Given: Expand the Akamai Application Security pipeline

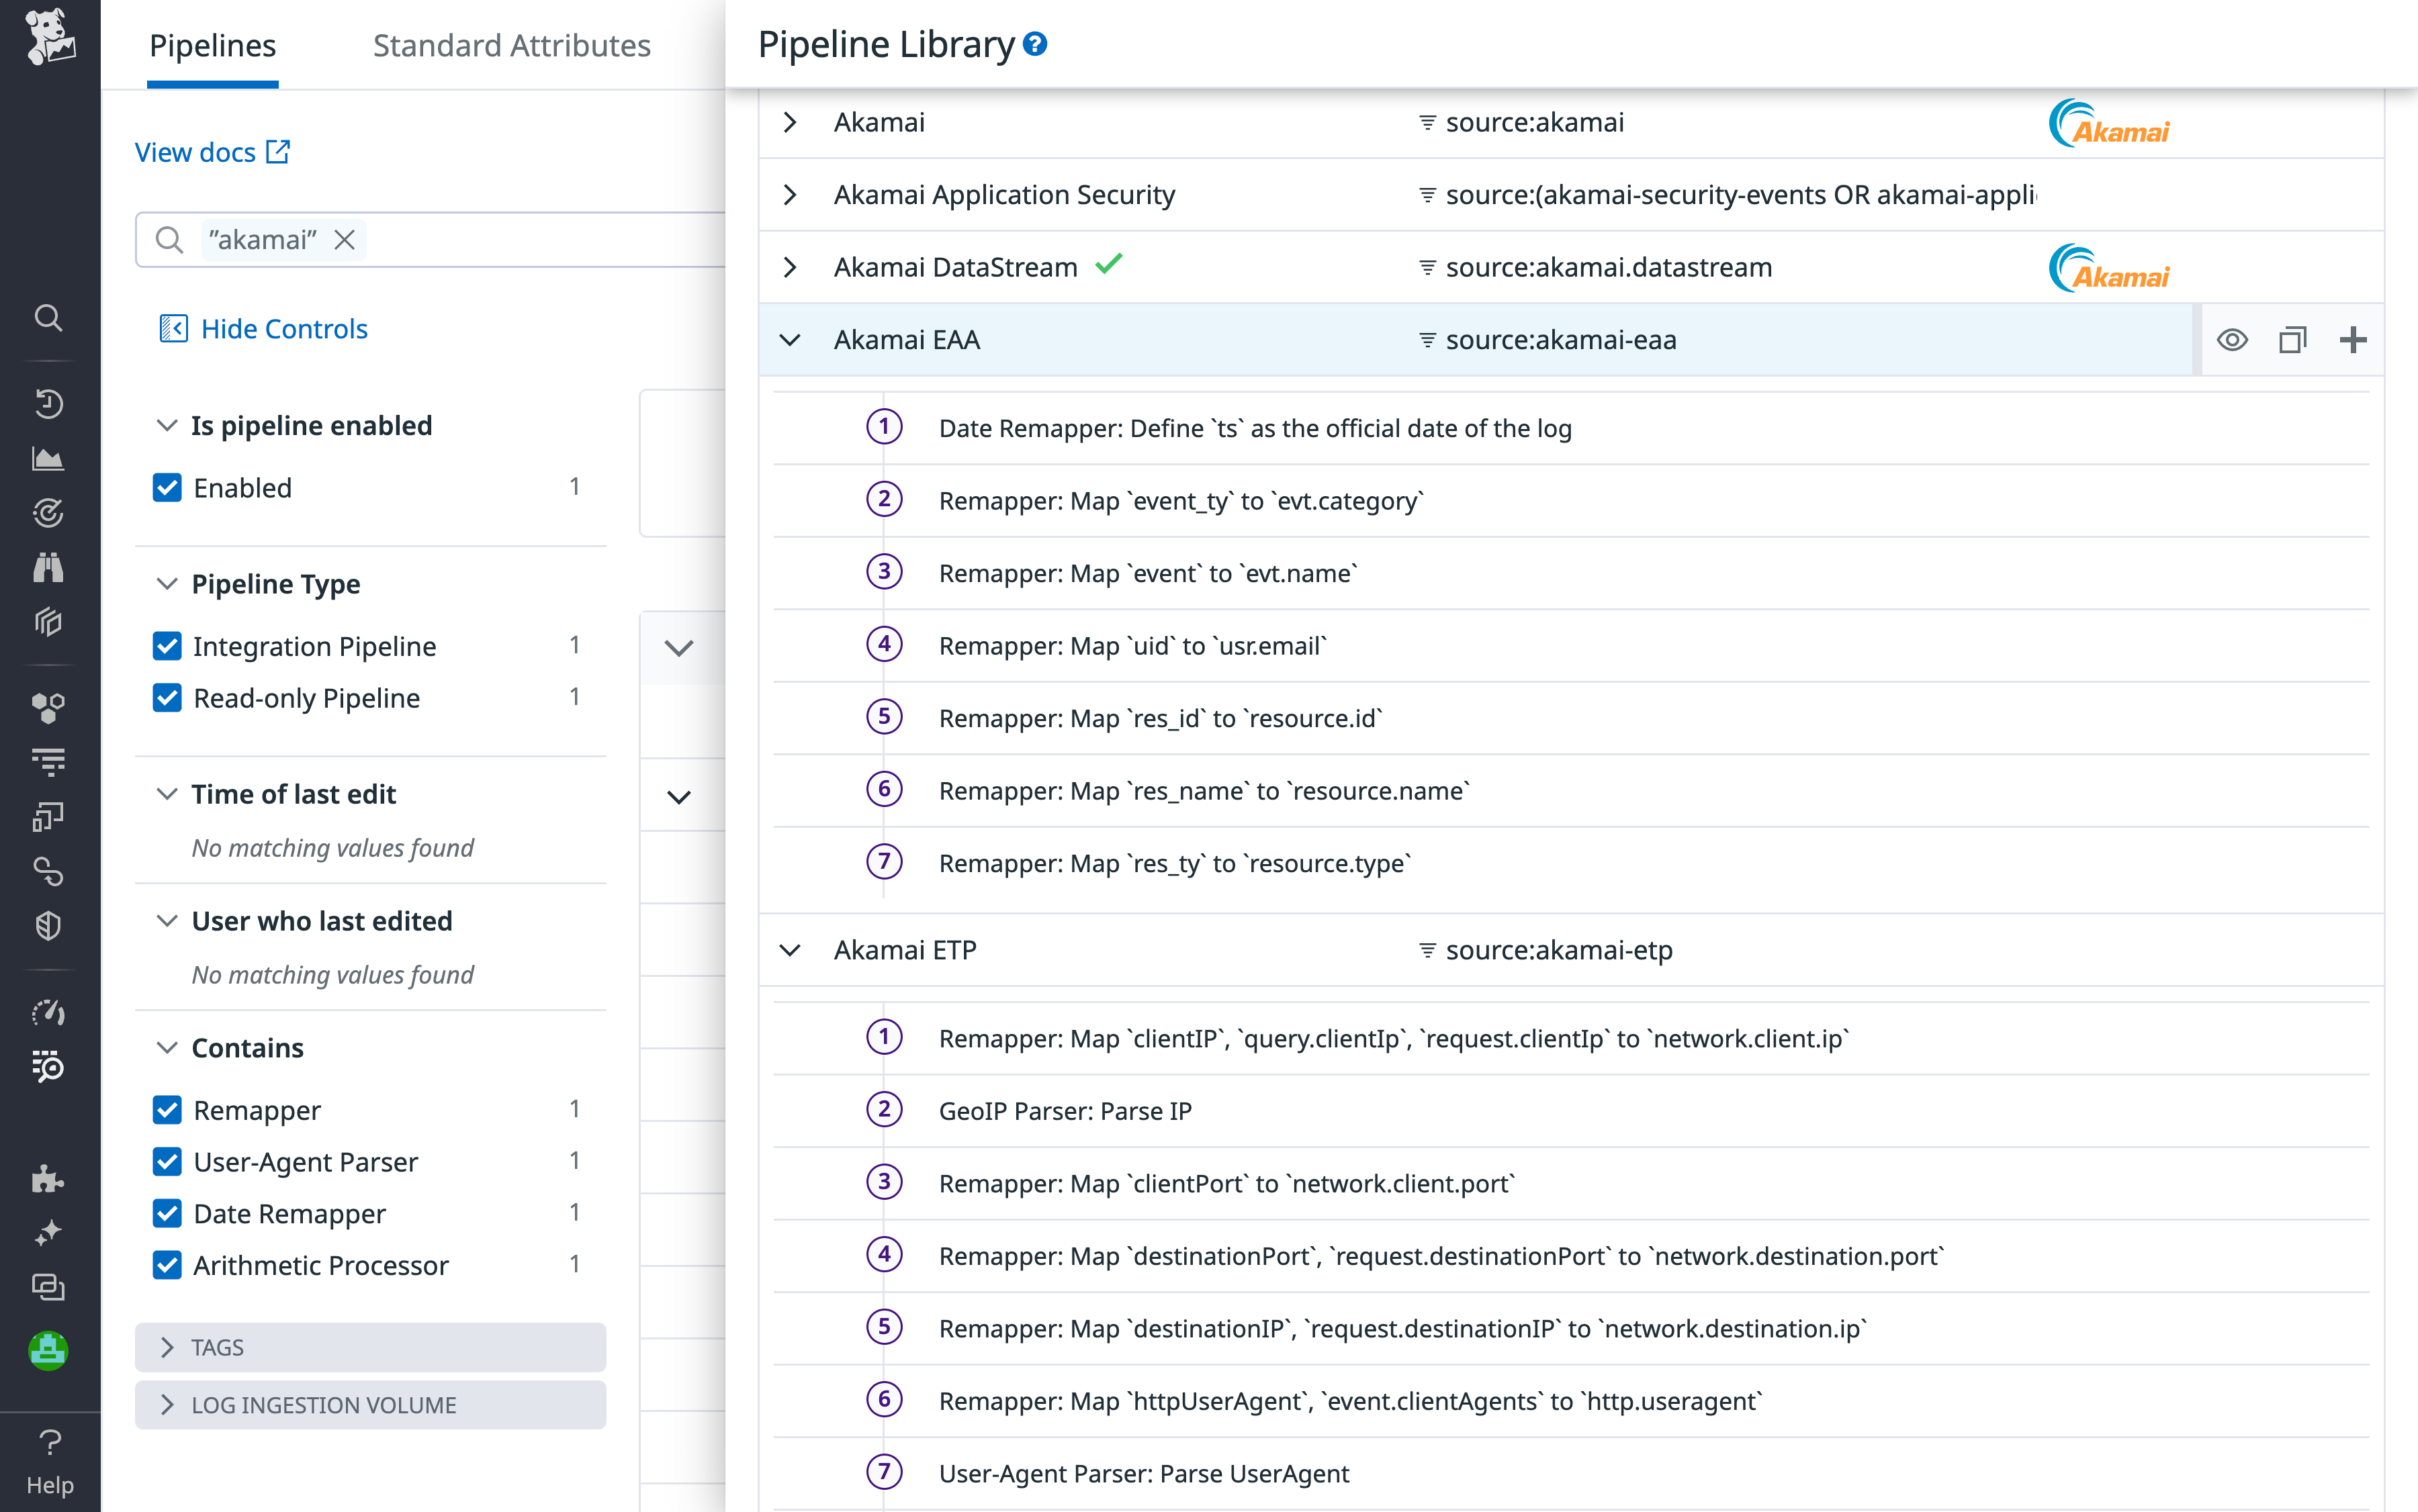Looking at the screenshot, I should pos(791,194).
